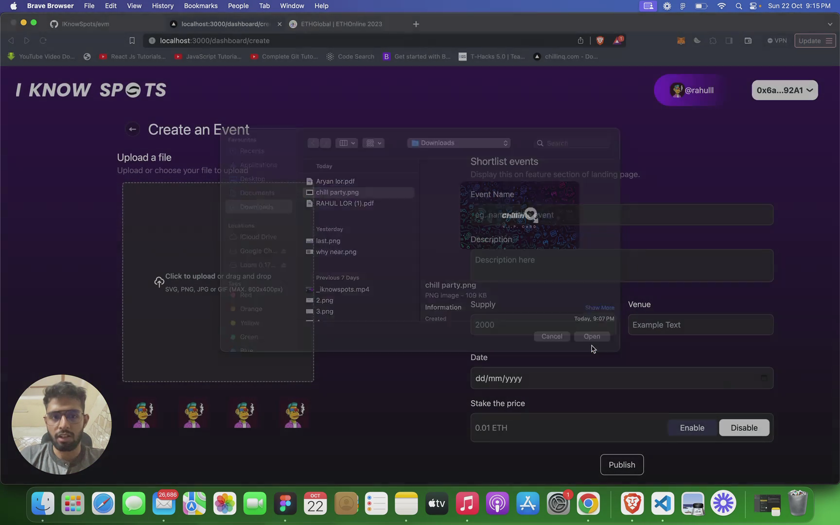Open the File menu
This screenshot has width=840, height=525.
[x=89, y=6]
